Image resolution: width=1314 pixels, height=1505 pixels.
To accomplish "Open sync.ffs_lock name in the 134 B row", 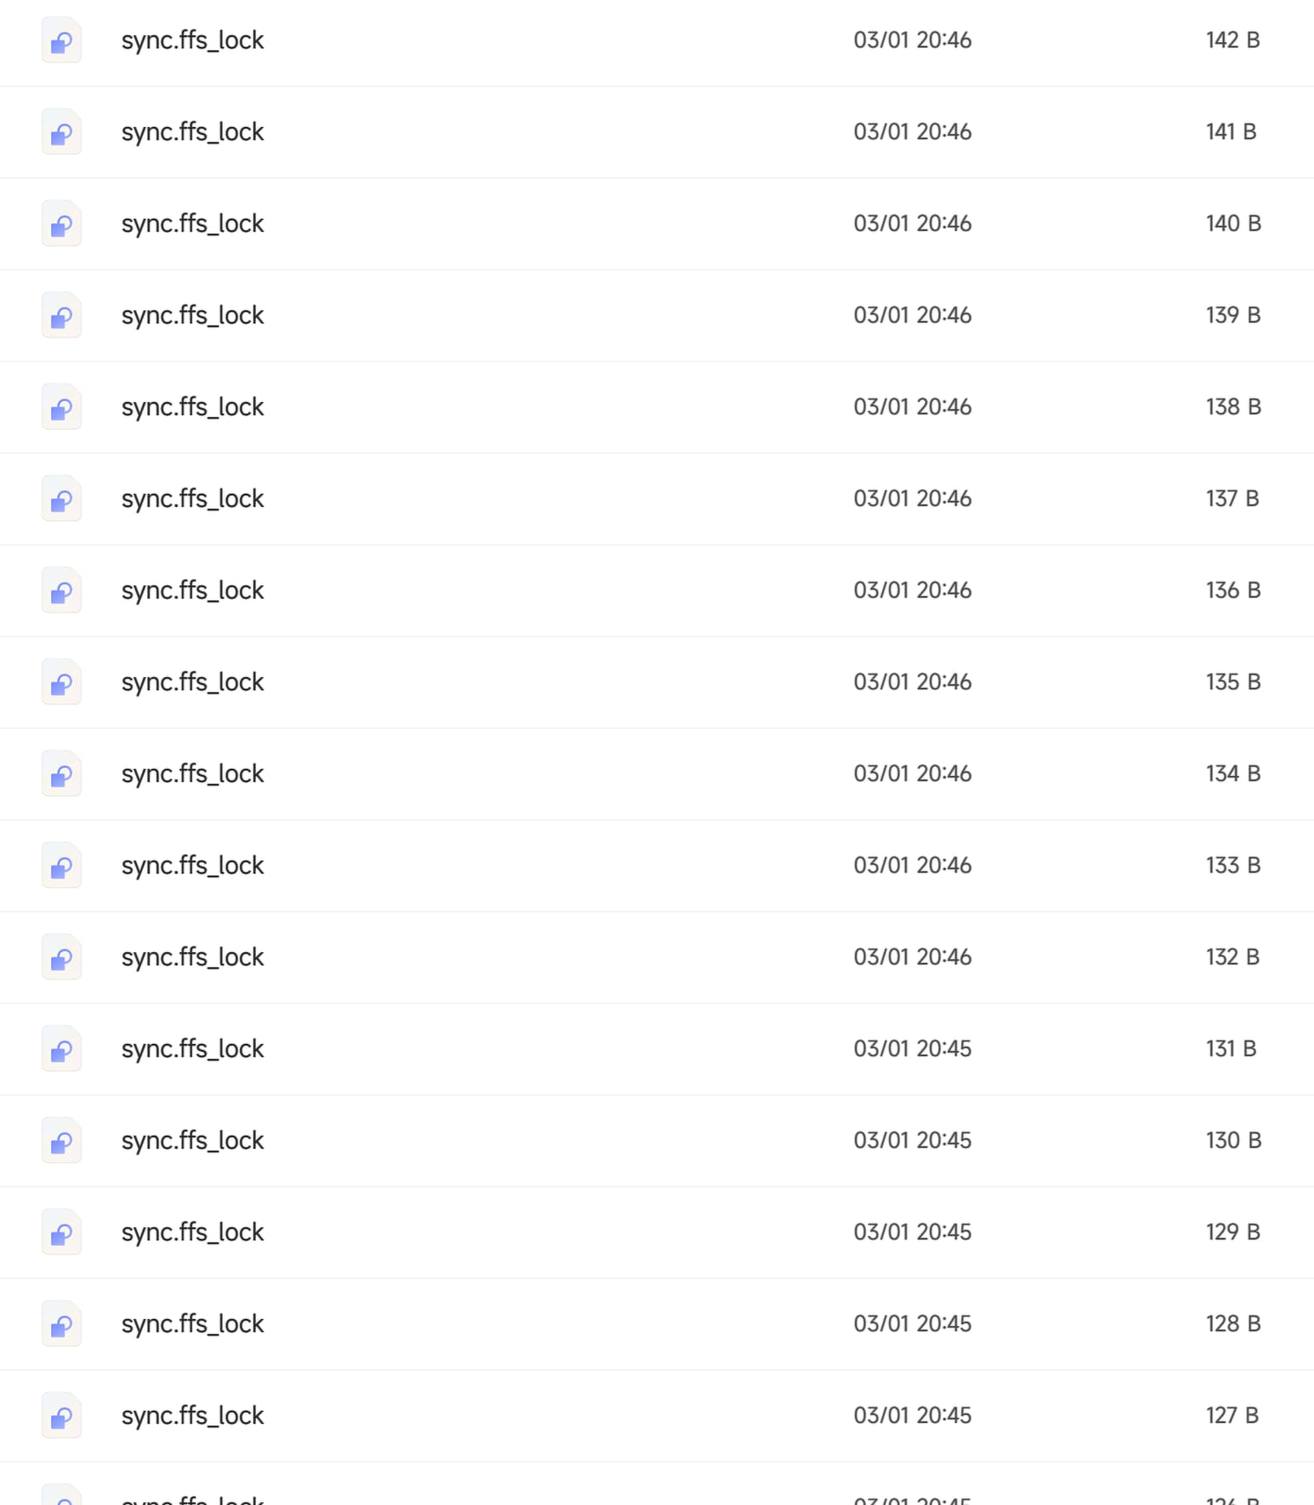I will click(192, 774).
